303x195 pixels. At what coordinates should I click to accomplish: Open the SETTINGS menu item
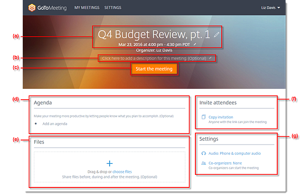click(113, 8)
